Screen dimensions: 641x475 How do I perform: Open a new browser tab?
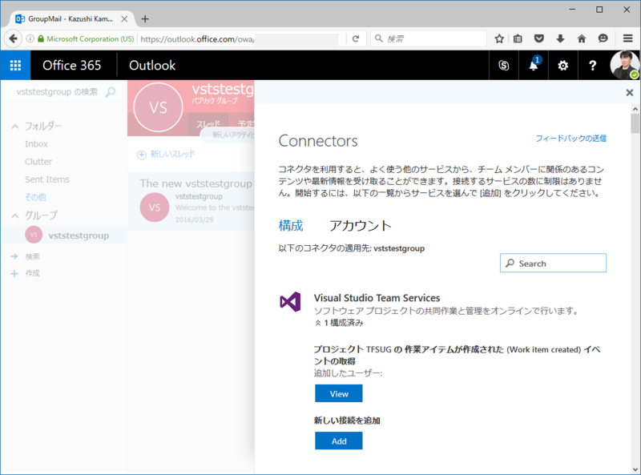coord(145,18)
